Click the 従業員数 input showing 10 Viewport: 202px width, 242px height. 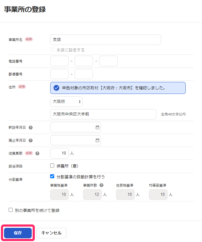coord(59,153)
